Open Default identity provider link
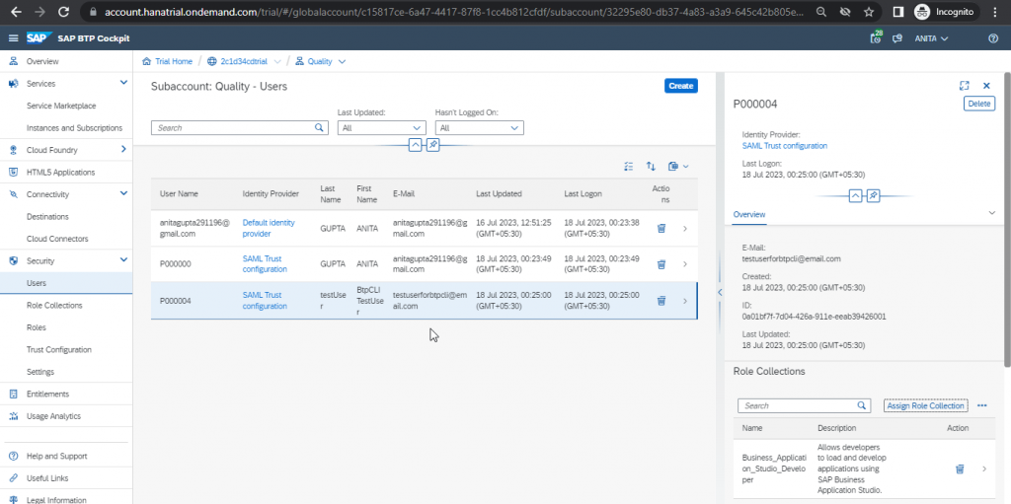The height and width of the screenshot is (504, 1011). pyautogui.click(x=269, y=228)
